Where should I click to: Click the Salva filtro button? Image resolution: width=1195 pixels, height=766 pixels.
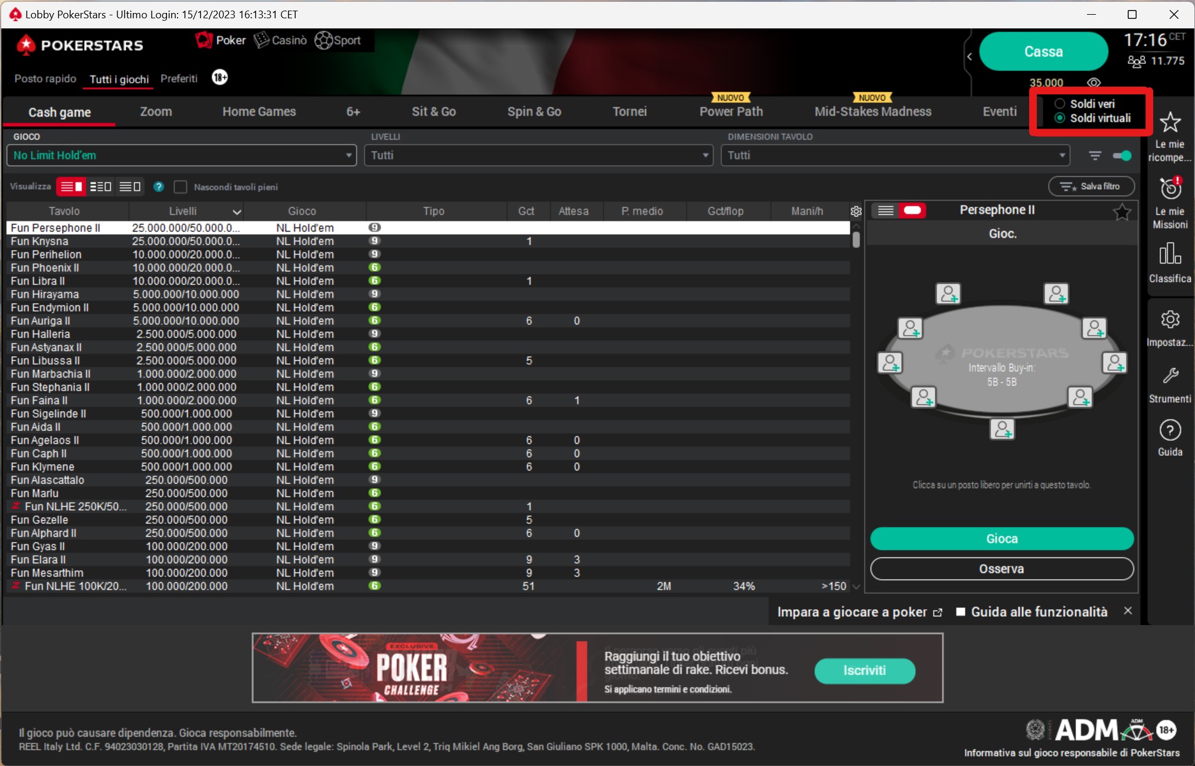click(x=1091, y=186)
